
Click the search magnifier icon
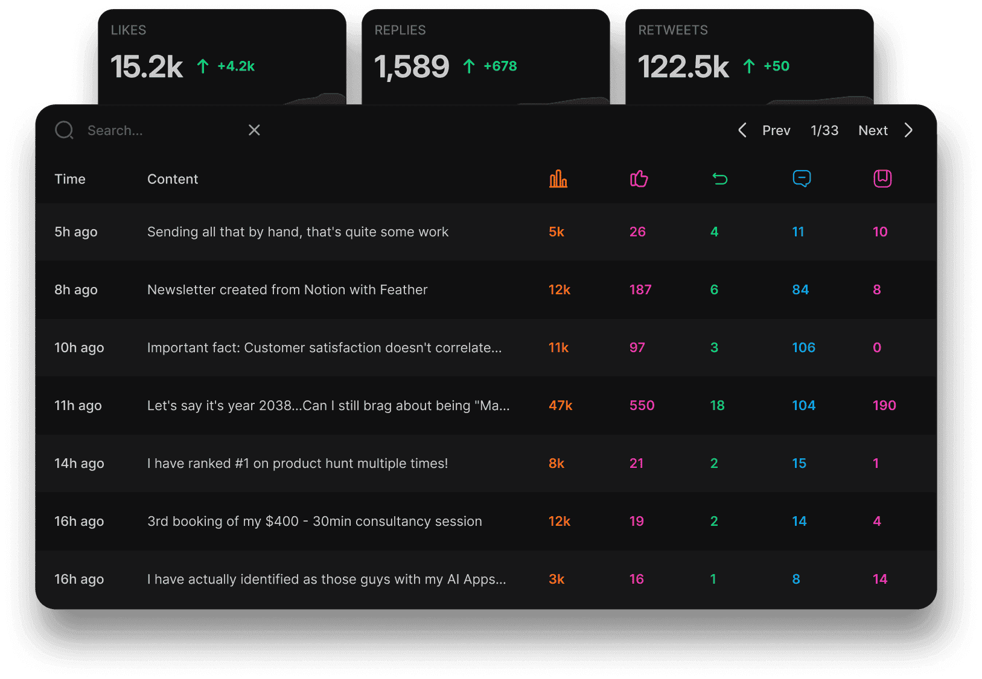pyautogui.click(x=64, y=130)
